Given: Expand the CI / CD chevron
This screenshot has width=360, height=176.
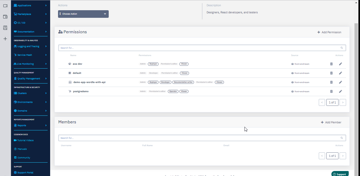Looking at the screenshot, I should [46, 23].
